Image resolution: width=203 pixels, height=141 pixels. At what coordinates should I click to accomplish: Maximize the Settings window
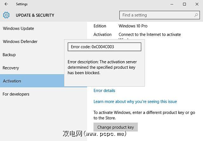pos(184,4)
